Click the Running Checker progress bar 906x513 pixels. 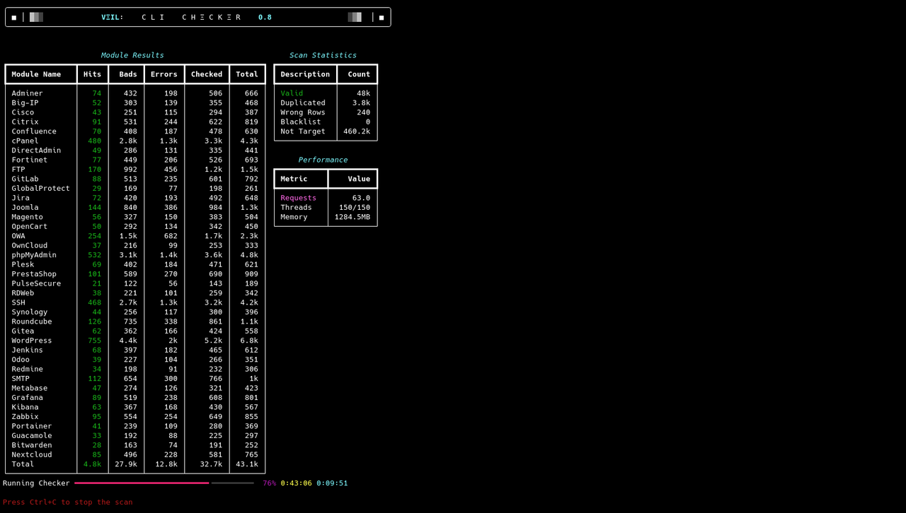164,483
